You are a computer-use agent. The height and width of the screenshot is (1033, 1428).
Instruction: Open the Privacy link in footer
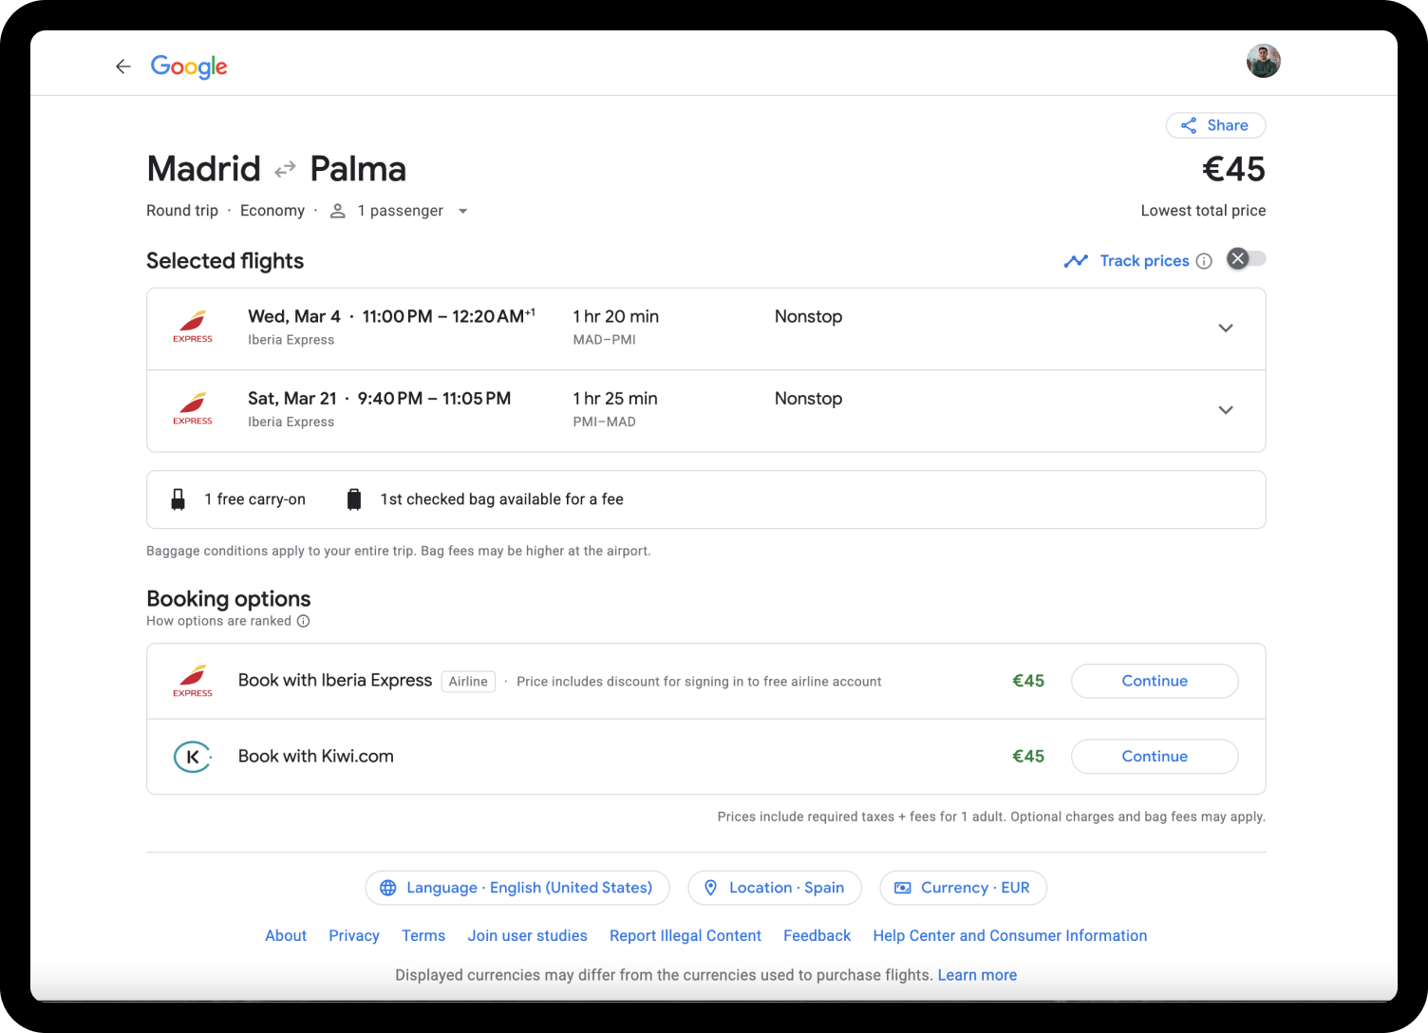(354, 936)
